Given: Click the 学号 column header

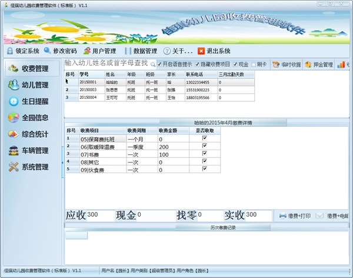Looking at the screenshot, I should tap(92, 74).
